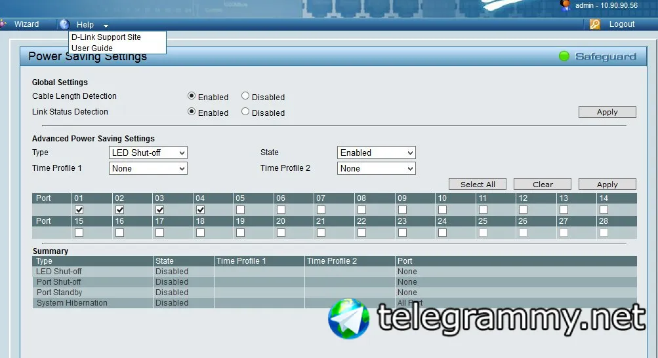Select Disabled for Link Status Detection
Image resolution: width=658 pixels, height=358 pixels.
(245, 112)
